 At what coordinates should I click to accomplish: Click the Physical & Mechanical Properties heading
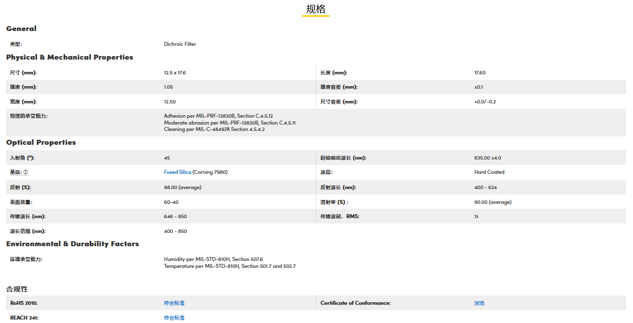[70, 57]
